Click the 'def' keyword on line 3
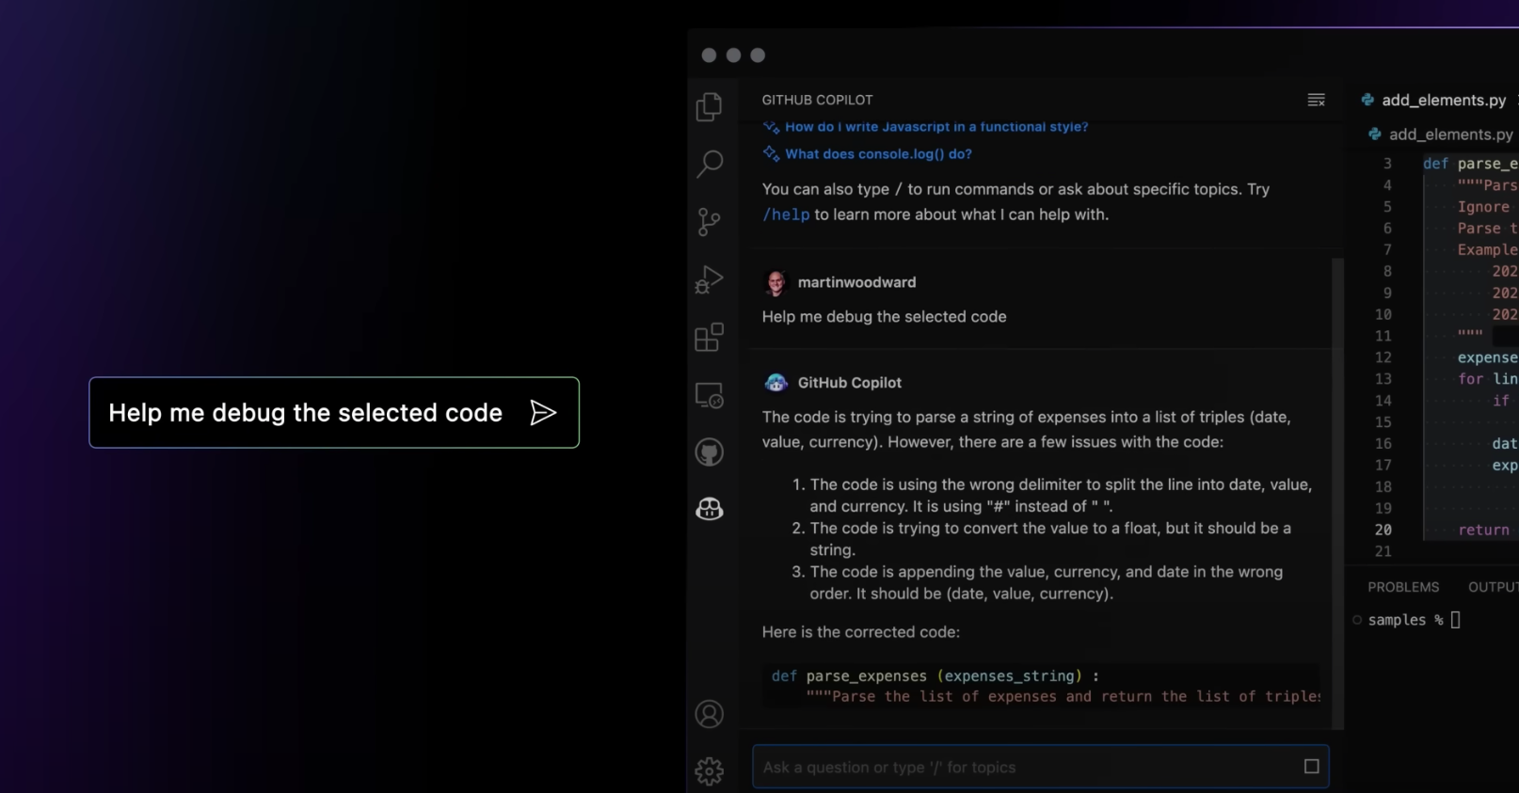The width and height of the screenshot is (1519, 793). [1435, 164]
